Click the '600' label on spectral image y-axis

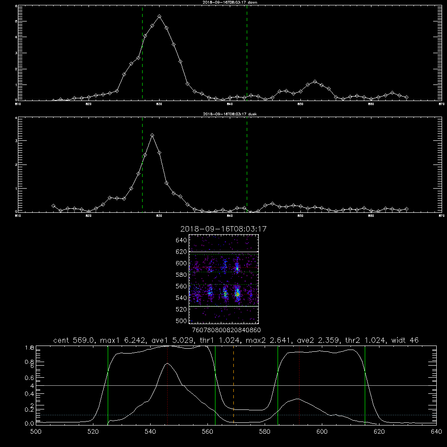click(181, 263)
